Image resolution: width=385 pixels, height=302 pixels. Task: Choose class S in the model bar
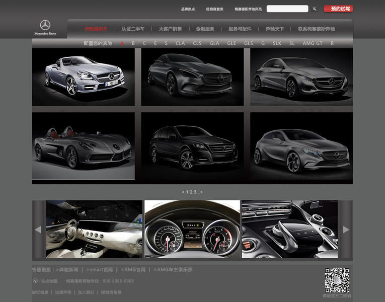166,43
